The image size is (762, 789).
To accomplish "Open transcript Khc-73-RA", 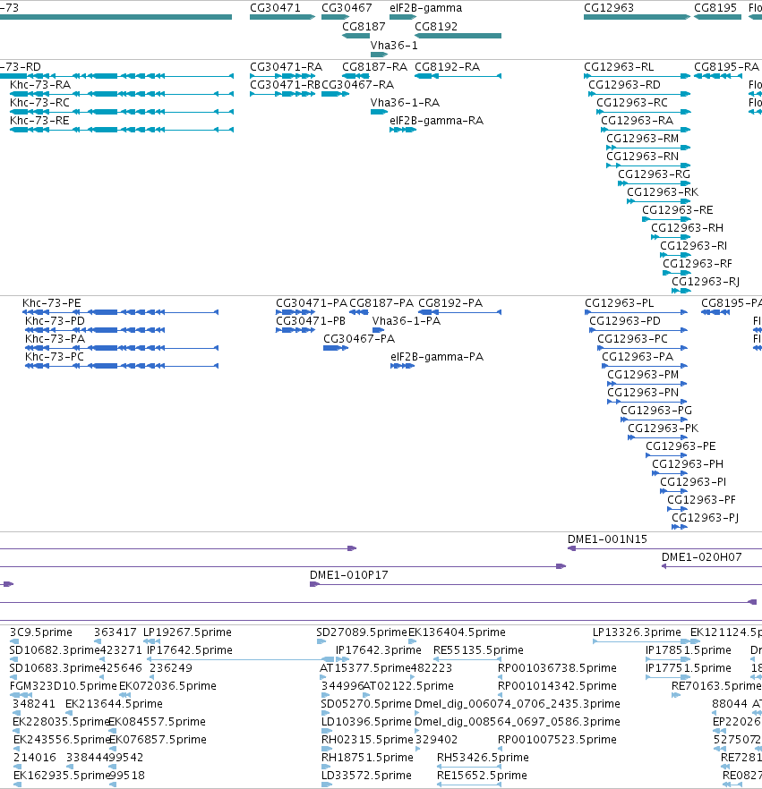I will [x=40, y=84].
